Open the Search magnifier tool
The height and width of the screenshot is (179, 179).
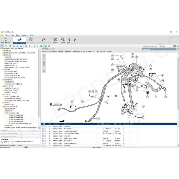pos(63,40)
